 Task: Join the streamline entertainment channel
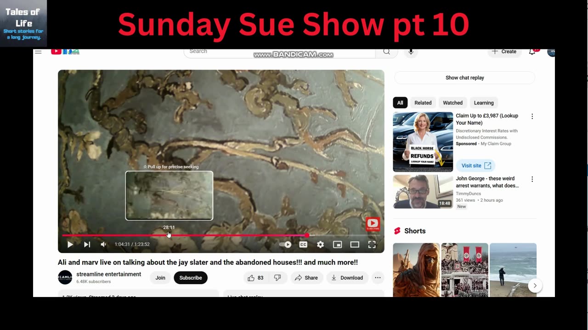coord(160,278)
